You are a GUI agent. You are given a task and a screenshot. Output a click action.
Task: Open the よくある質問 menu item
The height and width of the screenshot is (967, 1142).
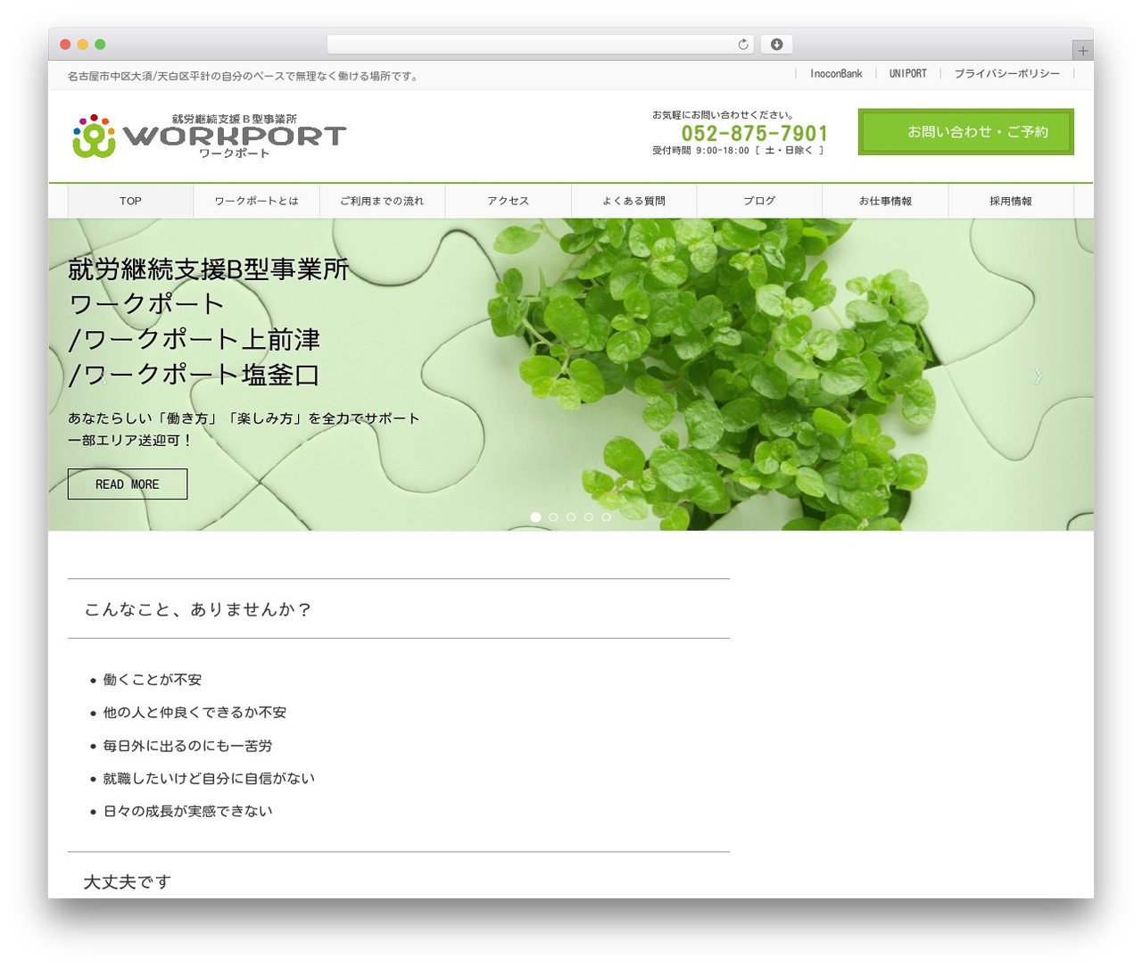pyautogui.click(x=633, y=202)
